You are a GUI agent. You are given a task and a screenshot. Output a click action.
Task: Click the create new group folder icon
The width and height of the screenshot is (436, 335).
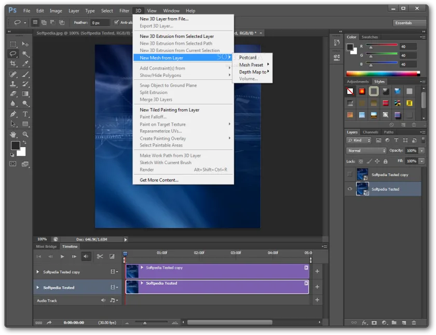pyautogui.click(x=394, y=323)
